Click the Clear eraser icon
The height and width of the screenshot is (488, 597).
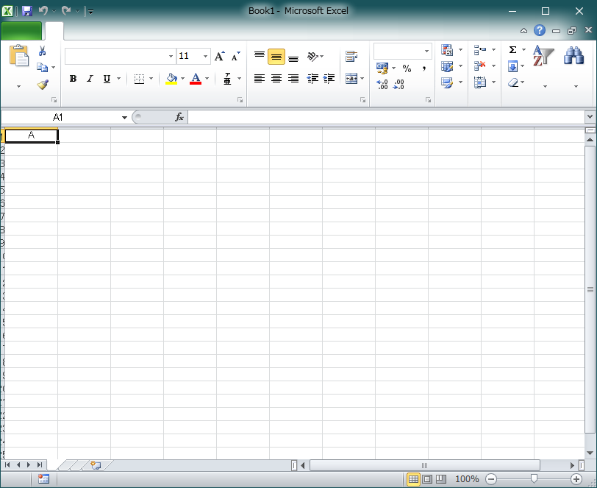pyautogui.click(x=513, y=82)
